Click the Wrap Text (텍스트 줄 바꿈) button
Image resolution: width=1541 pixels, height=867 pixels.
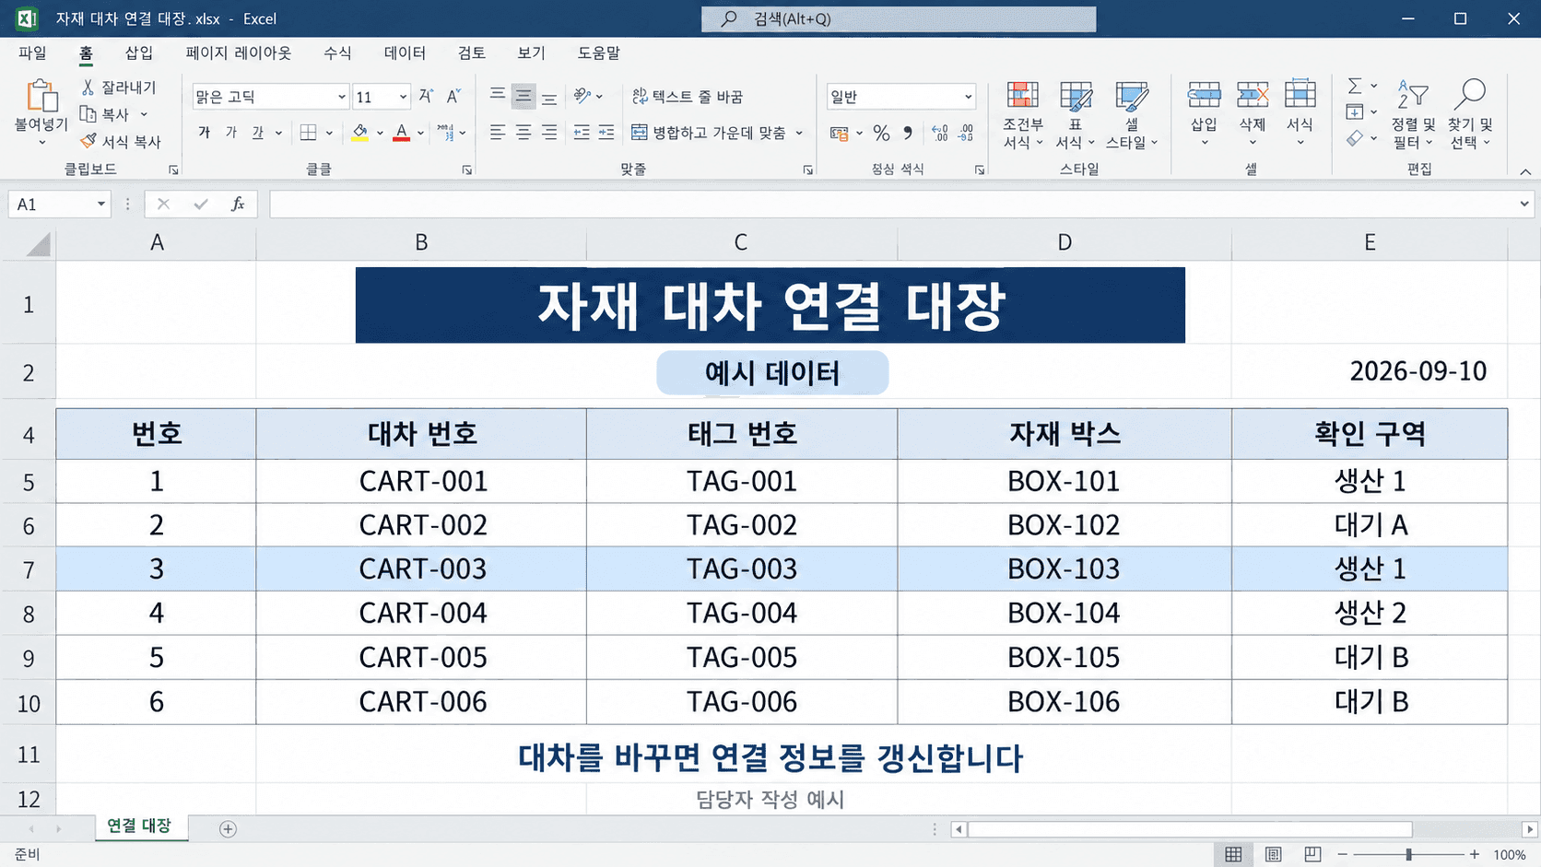pyautogui.click(x=688, y=96)
